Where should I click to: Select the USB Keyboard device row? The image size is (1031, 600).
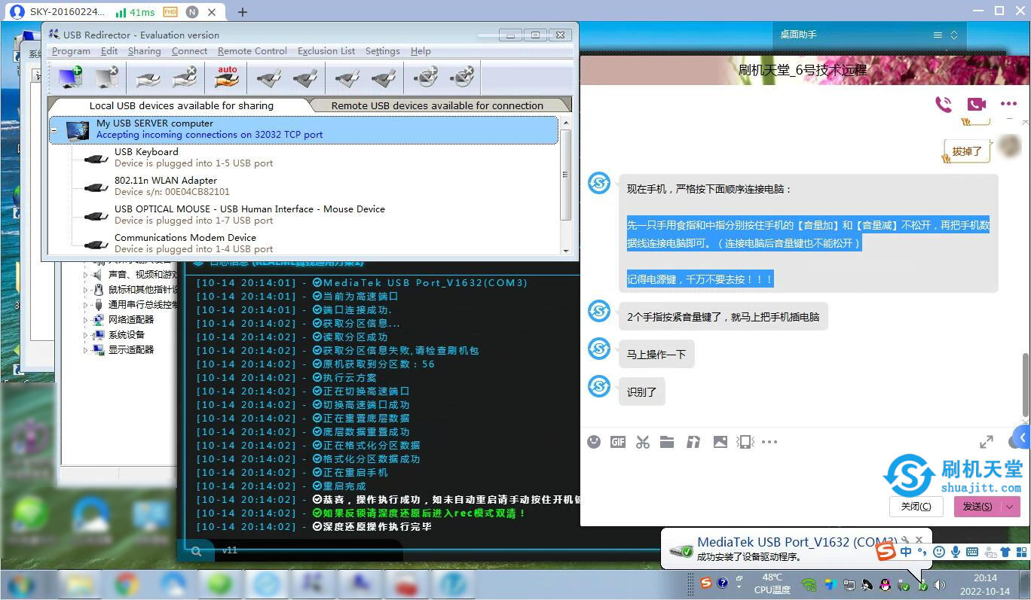tap(305, 157)
